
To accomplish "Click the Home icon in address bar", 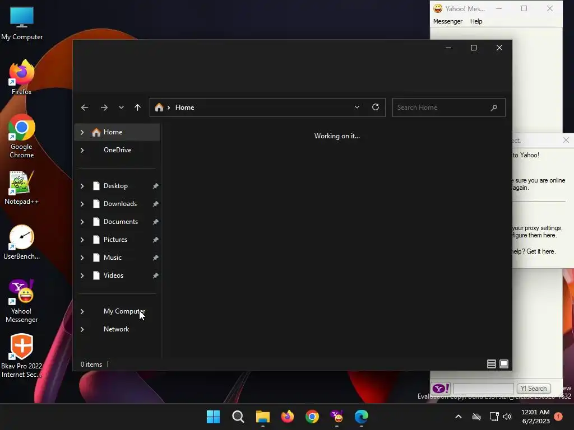I will 159,107.
